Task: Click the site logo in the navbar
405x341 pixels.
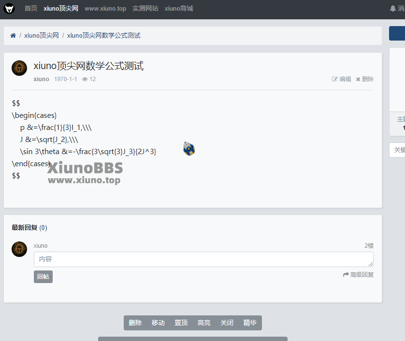Action: pos(10,9)
